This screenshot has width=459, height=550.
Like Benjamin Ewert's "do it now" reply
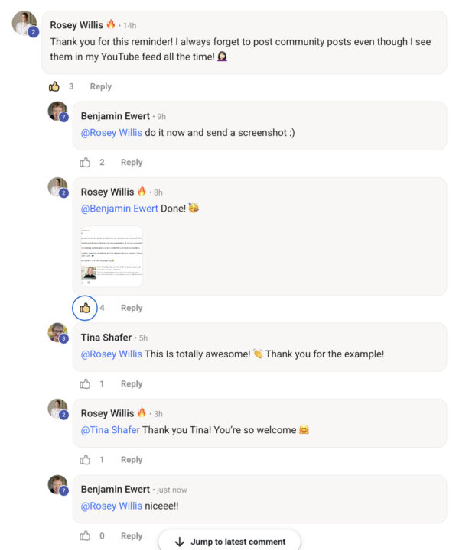[85, 162]
